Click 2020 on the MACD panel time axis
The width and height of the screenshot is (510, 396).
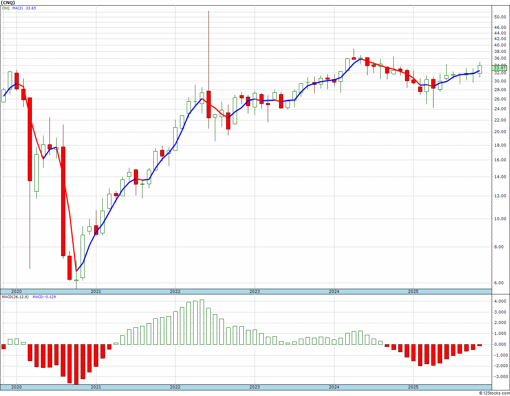[16, 387]
